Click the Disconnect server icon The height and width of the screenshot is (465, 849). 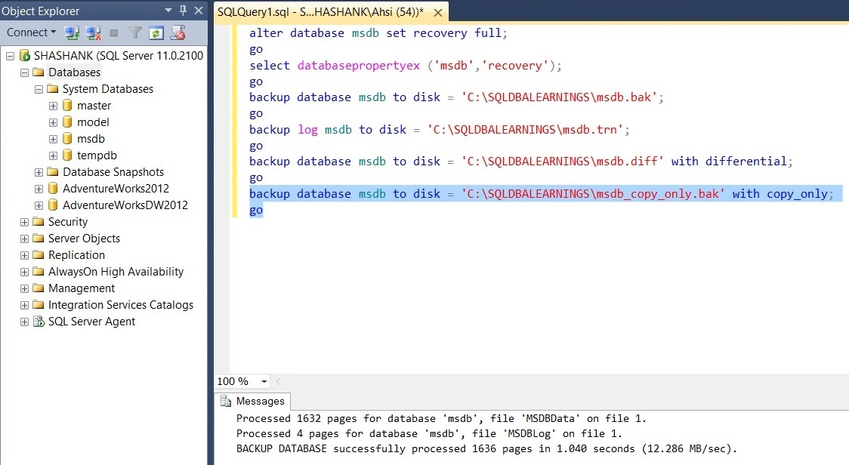tap(93, 32)
